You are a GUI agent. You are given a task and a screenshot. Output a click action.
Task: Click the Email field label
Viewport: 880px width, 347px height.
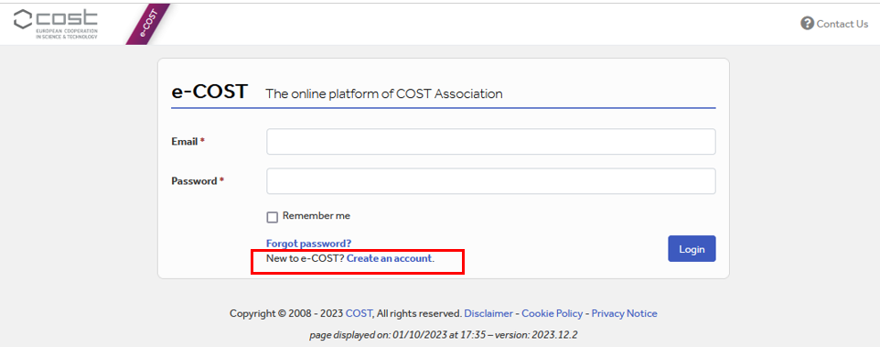188,142
